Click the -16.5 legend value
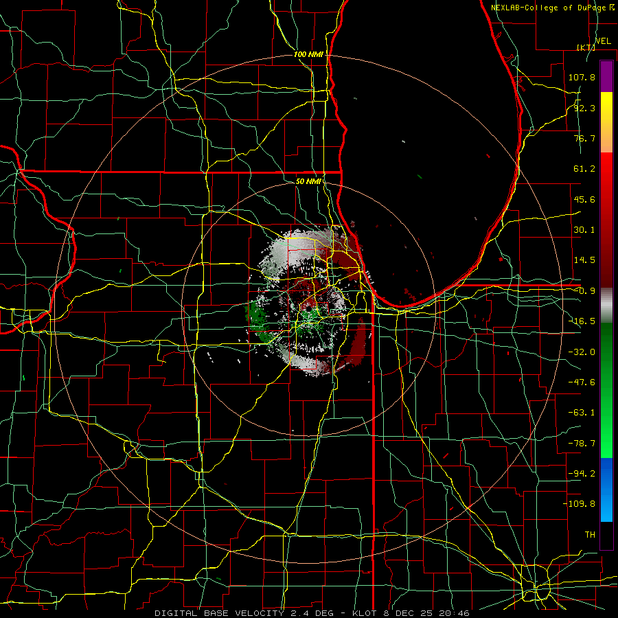Screen dimensions: 618x618 (x=582, y=321)
